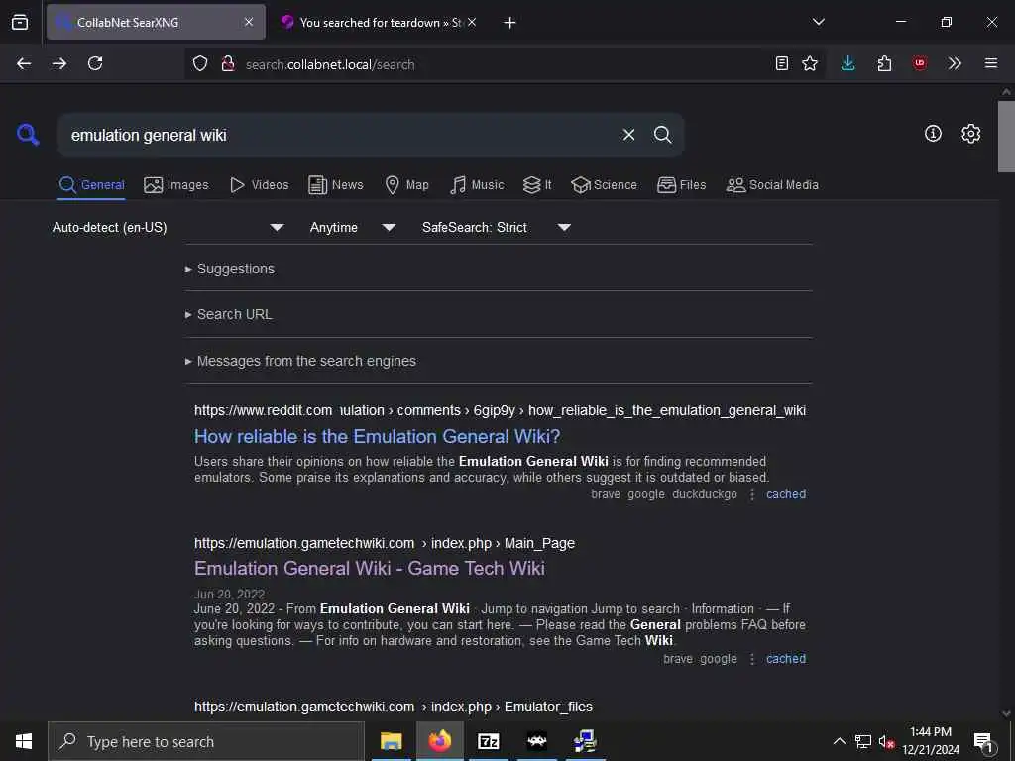
Task: Open 'Emulation General Wiki - Game Tech Wiki' result
Action: [370, 568]
